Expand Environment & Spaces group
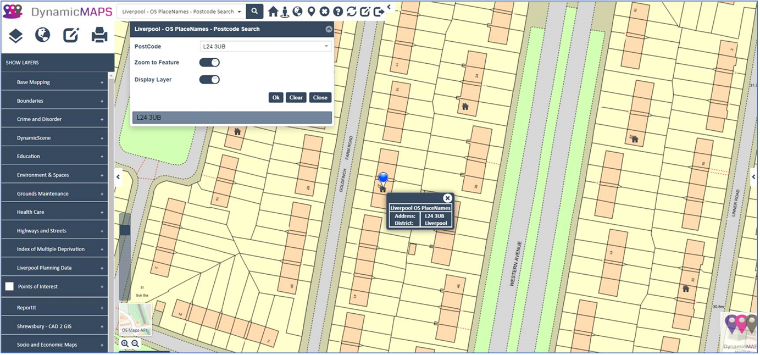Screen dimensions: 760x355 tap(102, 175)
